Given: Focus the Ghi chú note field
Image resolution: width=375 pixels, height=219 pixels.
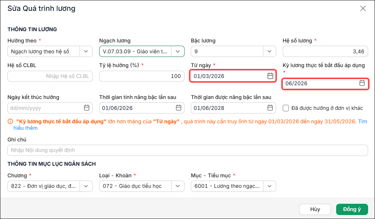Looking at the screenshot, I should tap(188, 150).
